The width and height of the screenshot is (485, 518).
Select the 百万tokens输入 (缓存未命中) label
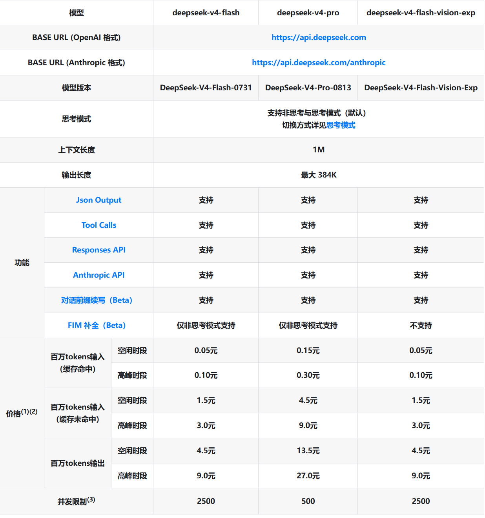pyautogui.click(x=78, y=413)
